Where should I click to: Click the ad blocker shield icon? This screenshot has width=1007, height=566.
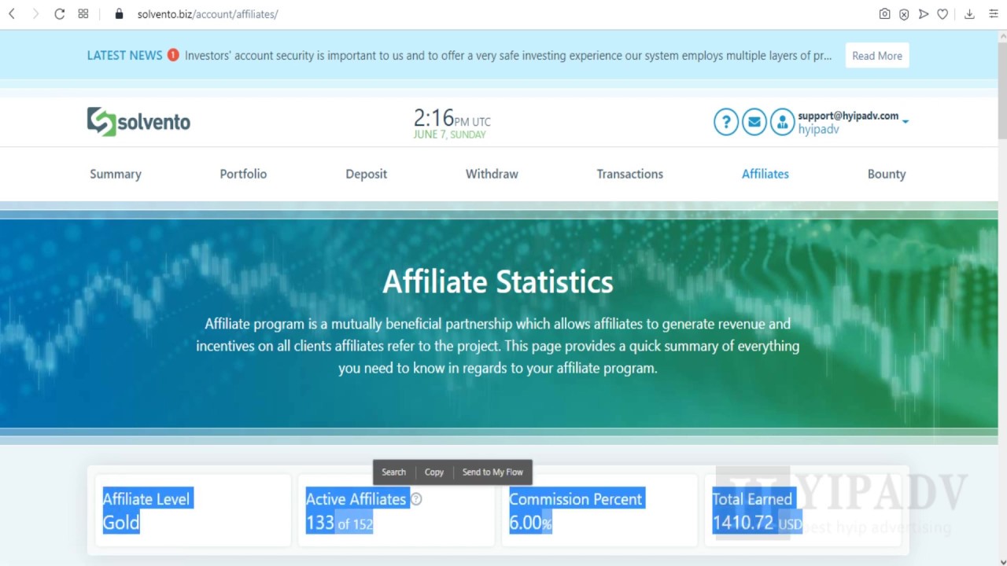[x=904, y=14]
